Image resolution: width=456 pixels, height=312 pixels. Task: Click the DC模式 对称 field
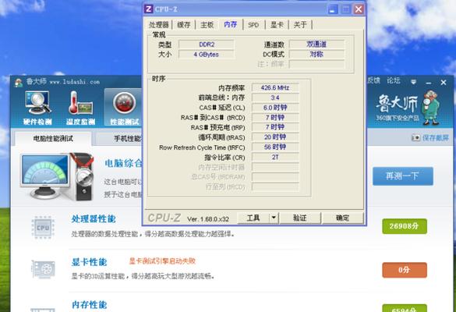316,54
